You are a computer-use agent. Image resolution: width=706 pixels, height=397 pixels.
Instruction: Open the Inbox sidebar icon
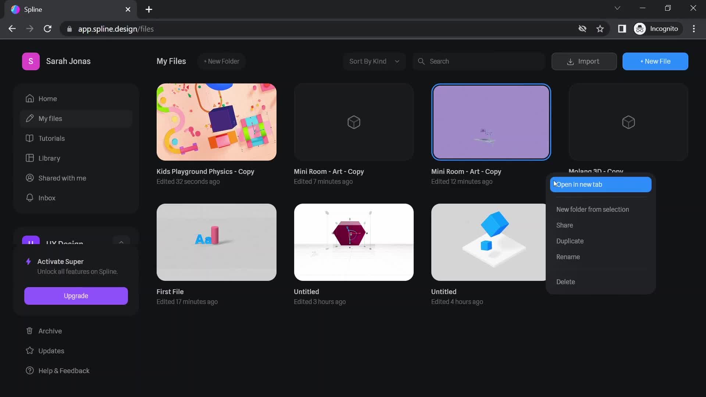pos(30,198)
